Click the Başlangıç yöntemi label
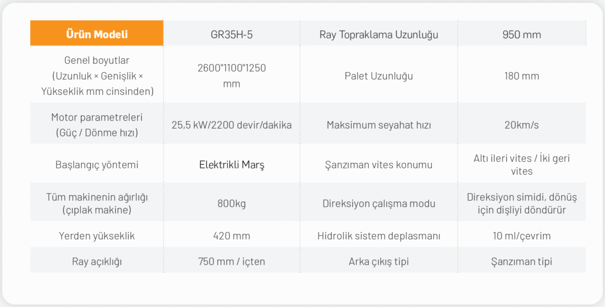The image size is (605, 307). point(97,165)
